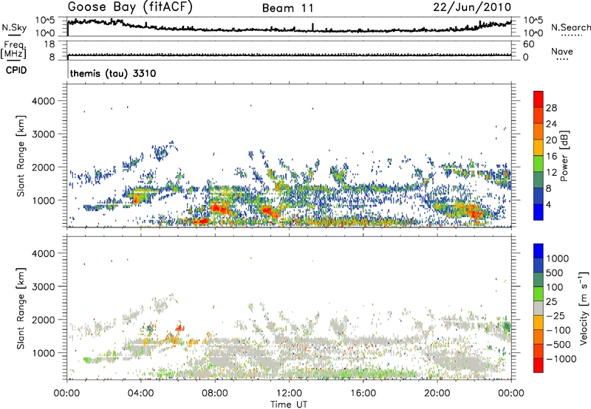Click the blue top segment of Velocity colorbar
This screenshot has height=409, width=591.
(539, 251)
